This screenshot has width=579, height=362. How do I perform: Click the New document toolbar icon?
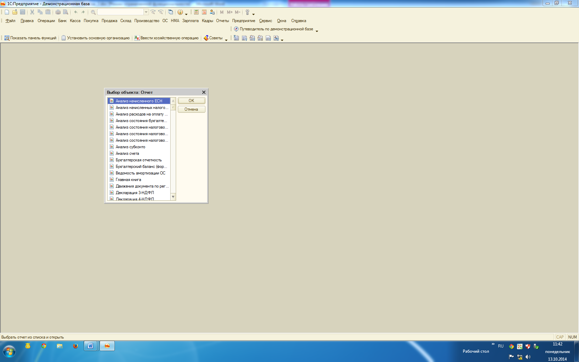pyautogui.click(x=7, y=12)
